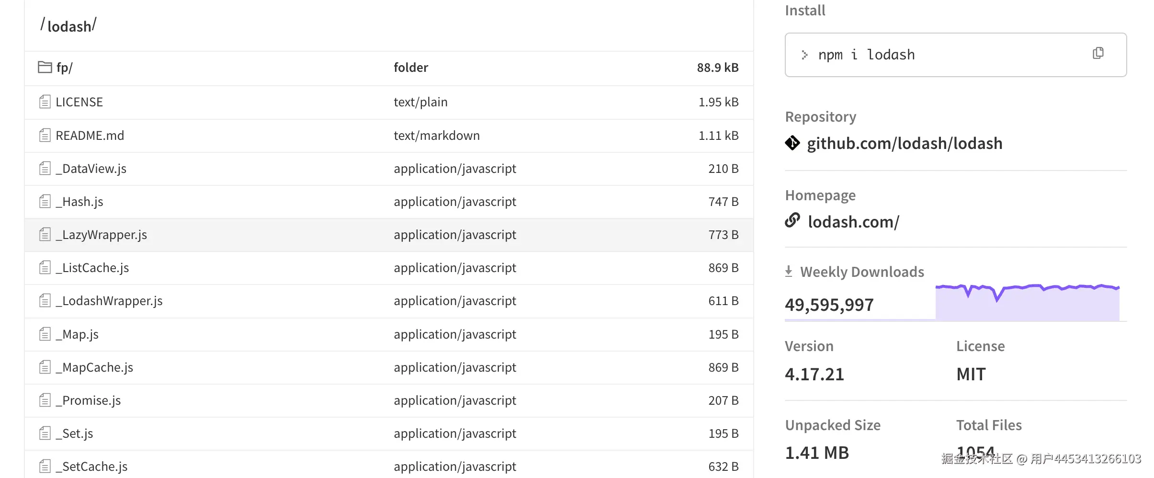Click the file icon for README.md
Screen dimensions: 1154x478
(45, 136)
